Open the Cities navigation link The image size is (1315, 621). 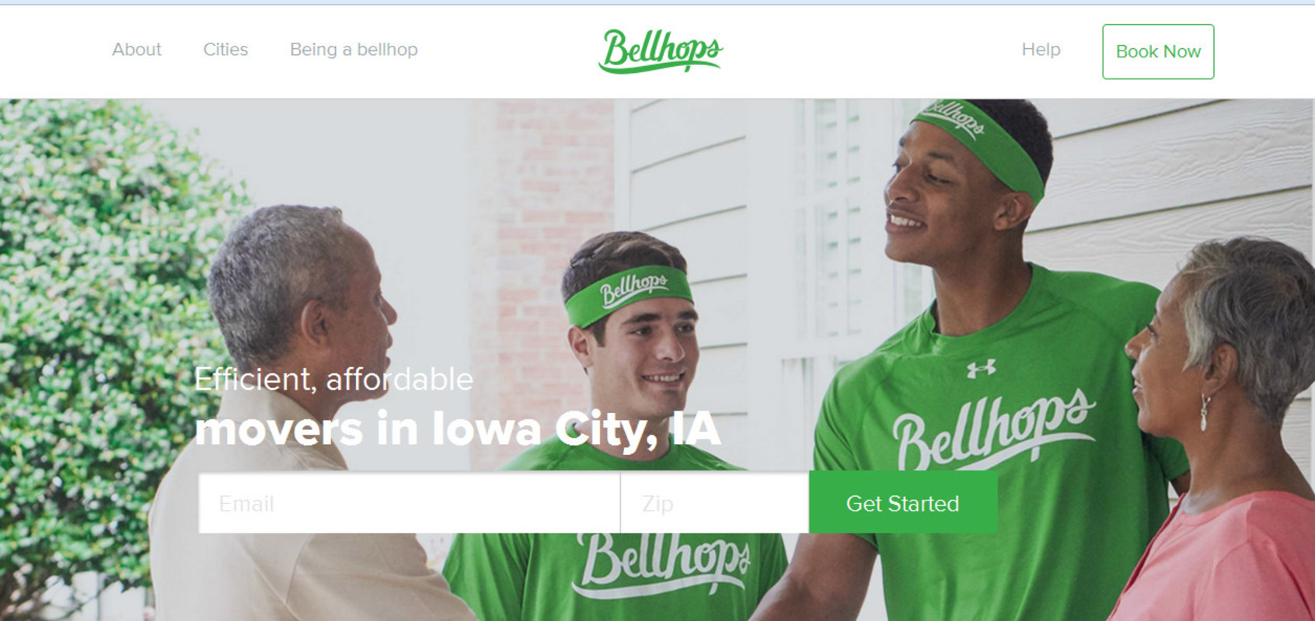[x=225, y=50]
